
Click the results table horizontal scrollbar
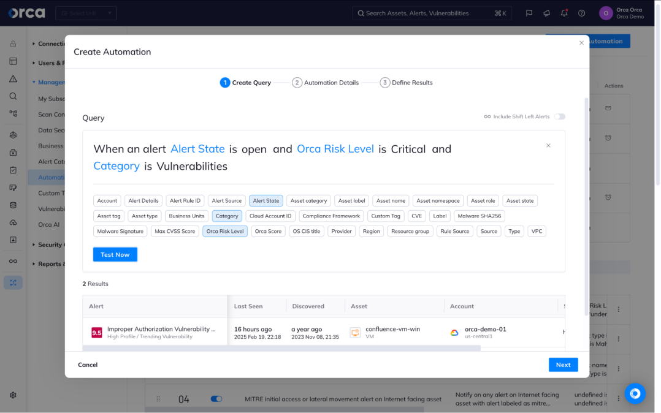tap(281, 348)
